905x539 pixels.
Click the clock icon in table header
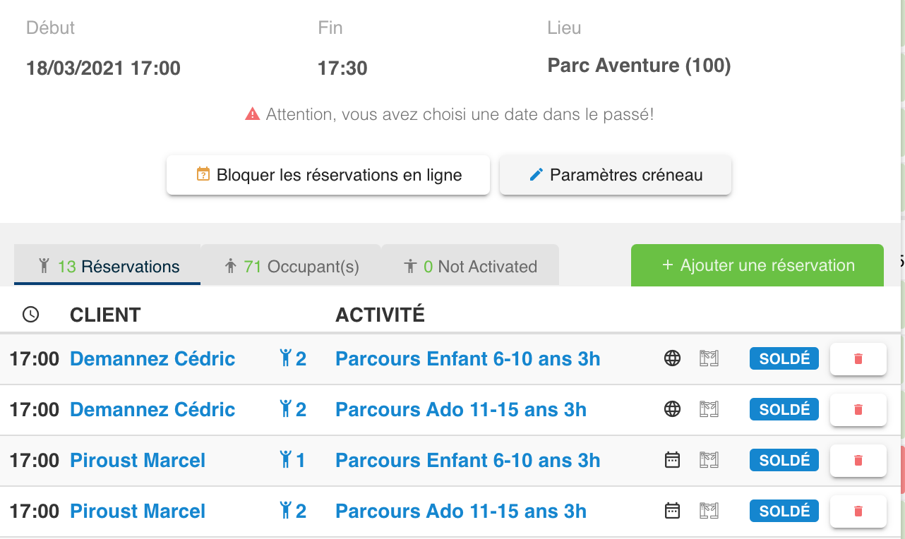tap(30, 315)
